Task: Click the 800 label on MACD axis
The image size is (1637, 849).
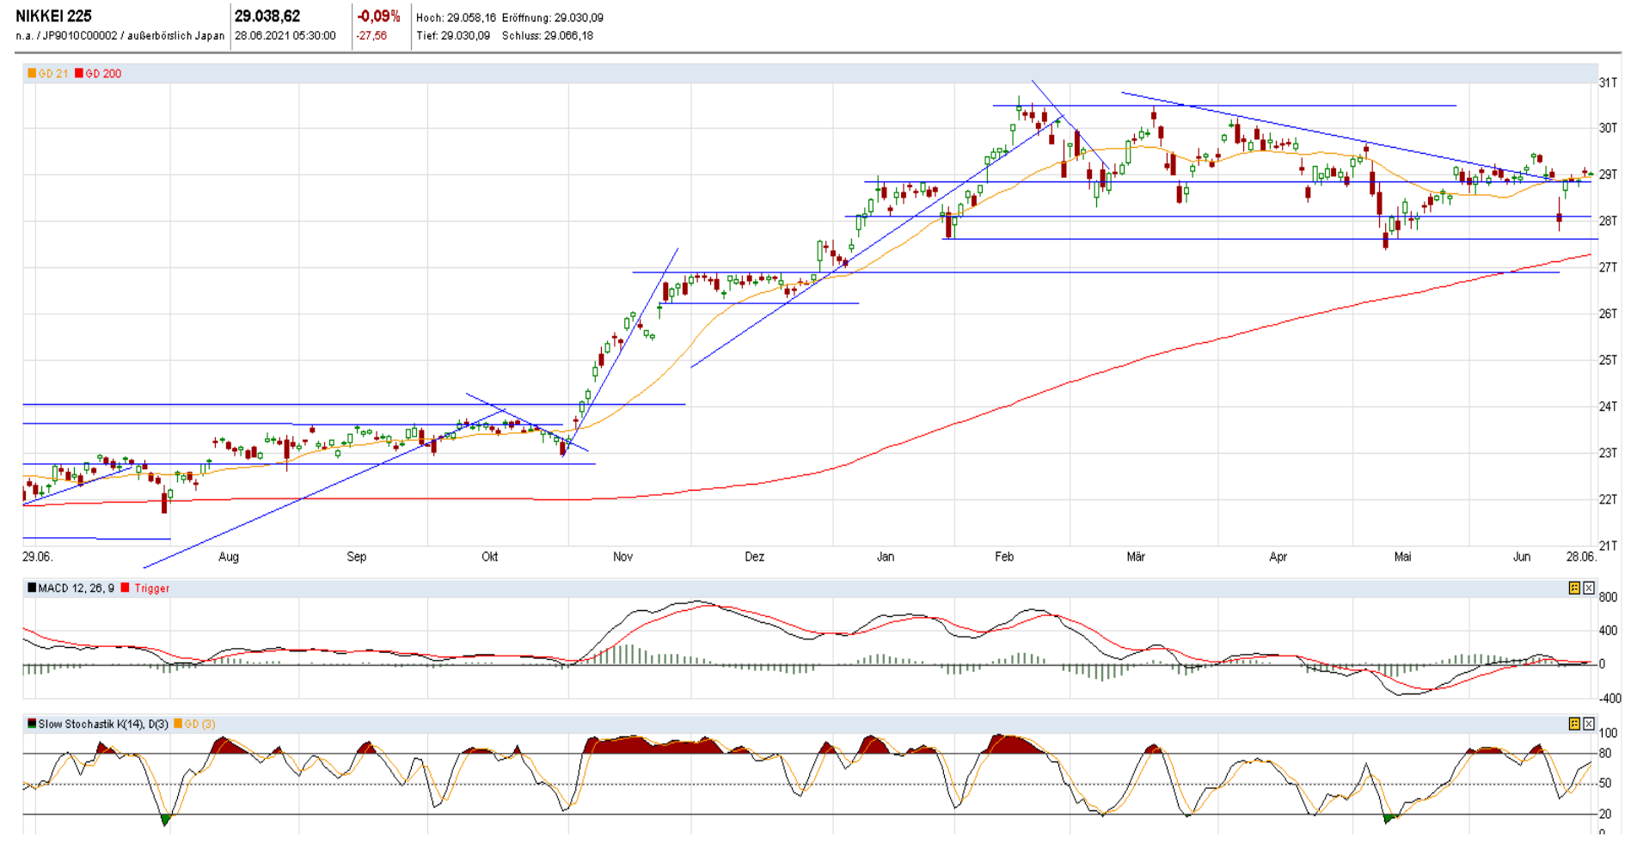Action: tap(1608, 597)
